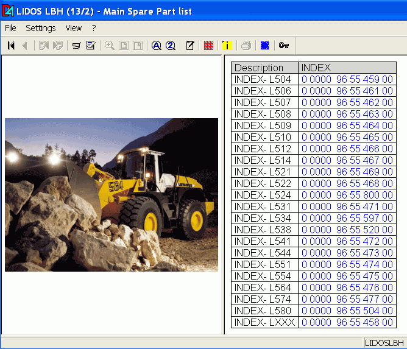
Task: Open index link 0 0000 96 55 459 00
Action: [347, 79]
